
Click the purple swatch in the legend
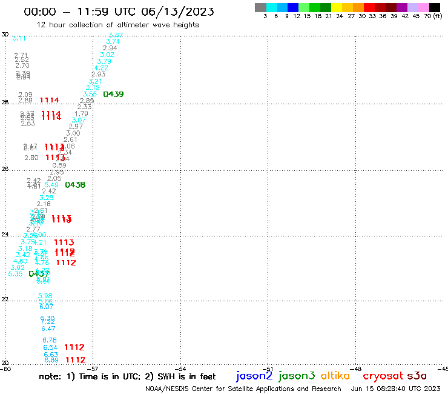(402, 7)
